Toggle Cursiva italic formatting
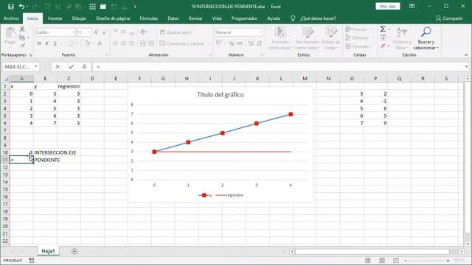 pos(47,43)
